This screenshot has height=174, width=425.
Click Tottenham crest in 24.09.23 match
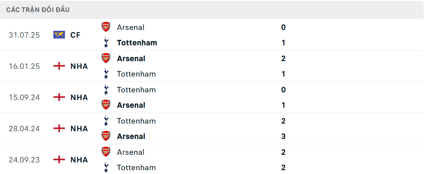click(x=106, y=168)
